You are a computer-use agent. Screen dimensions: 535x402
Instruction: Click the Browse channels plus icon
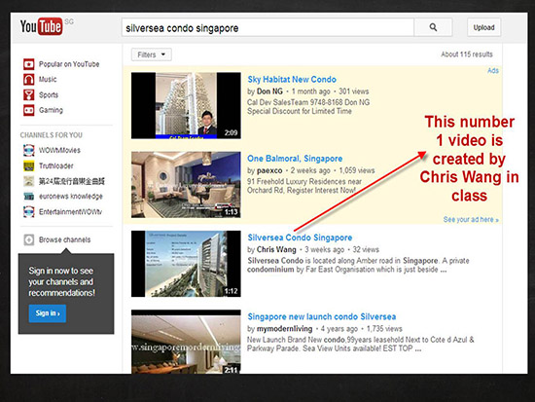click(x=28, y=239)
